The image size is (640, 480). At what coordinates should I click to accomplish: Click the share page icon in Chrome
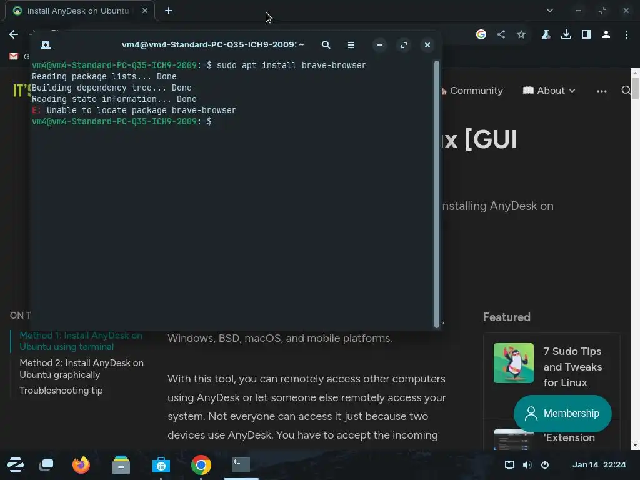501,34
